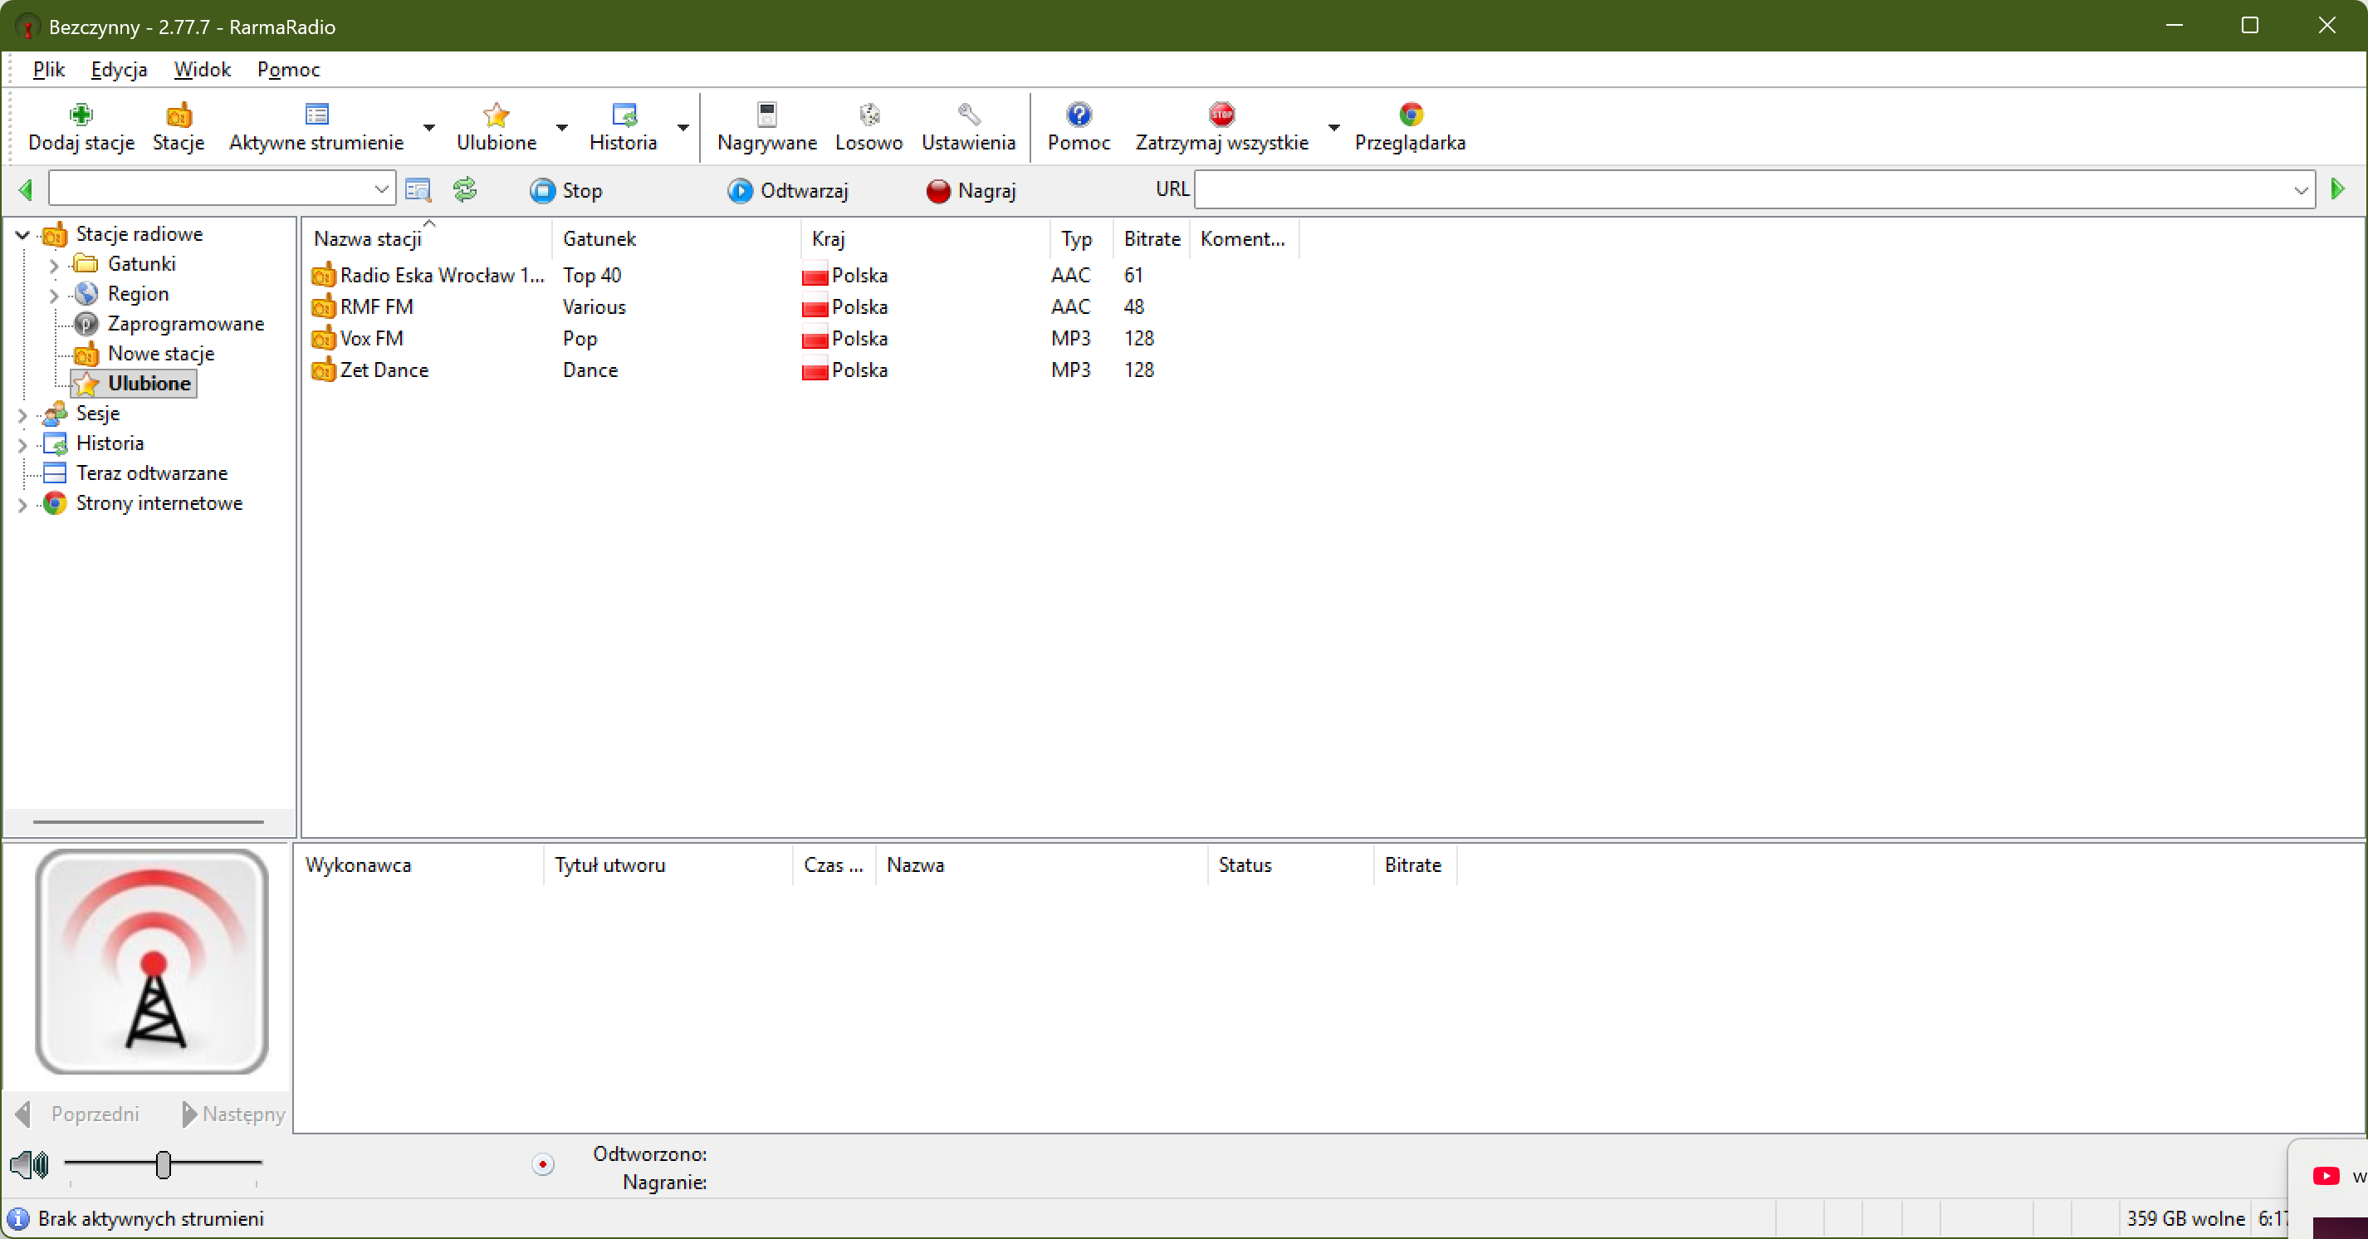Click the Dodaj stacje toolbar icon

81,115
